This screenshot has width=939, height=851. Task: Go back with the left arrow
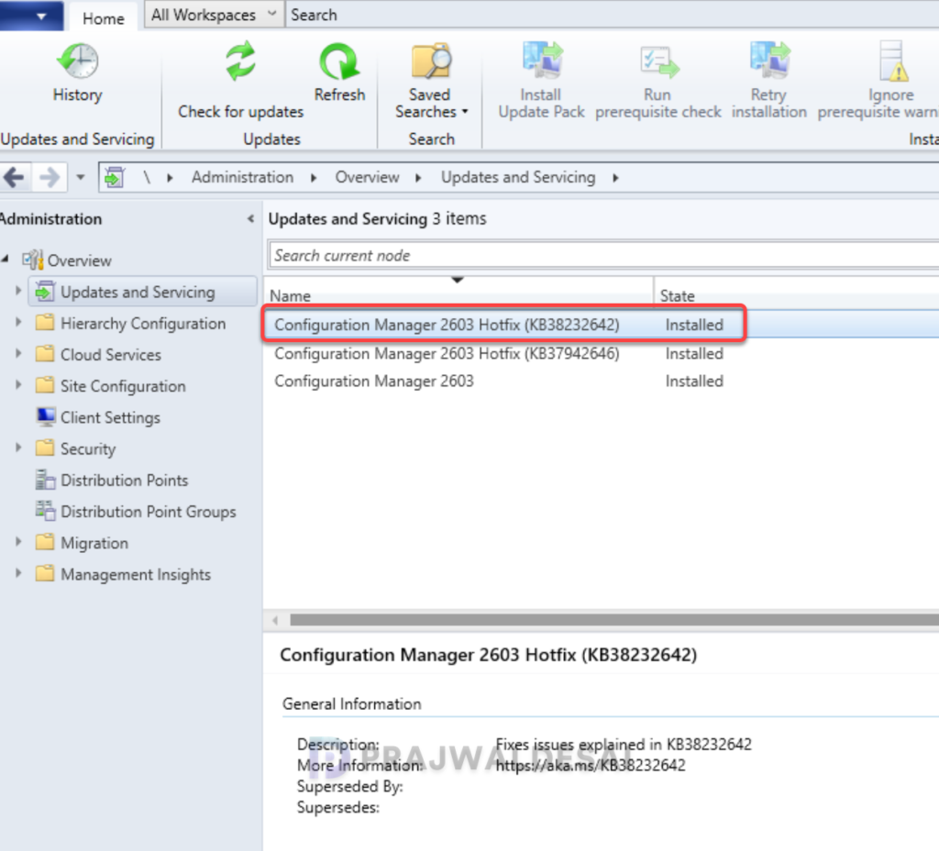coord(14,177)
